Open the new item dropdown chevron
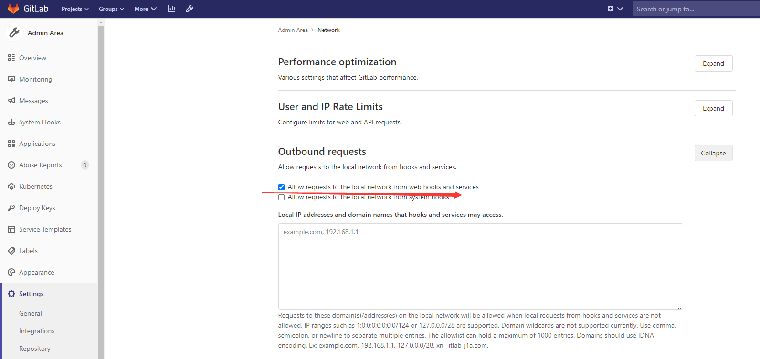Viewport: 760px width, 359px height. 620,9
